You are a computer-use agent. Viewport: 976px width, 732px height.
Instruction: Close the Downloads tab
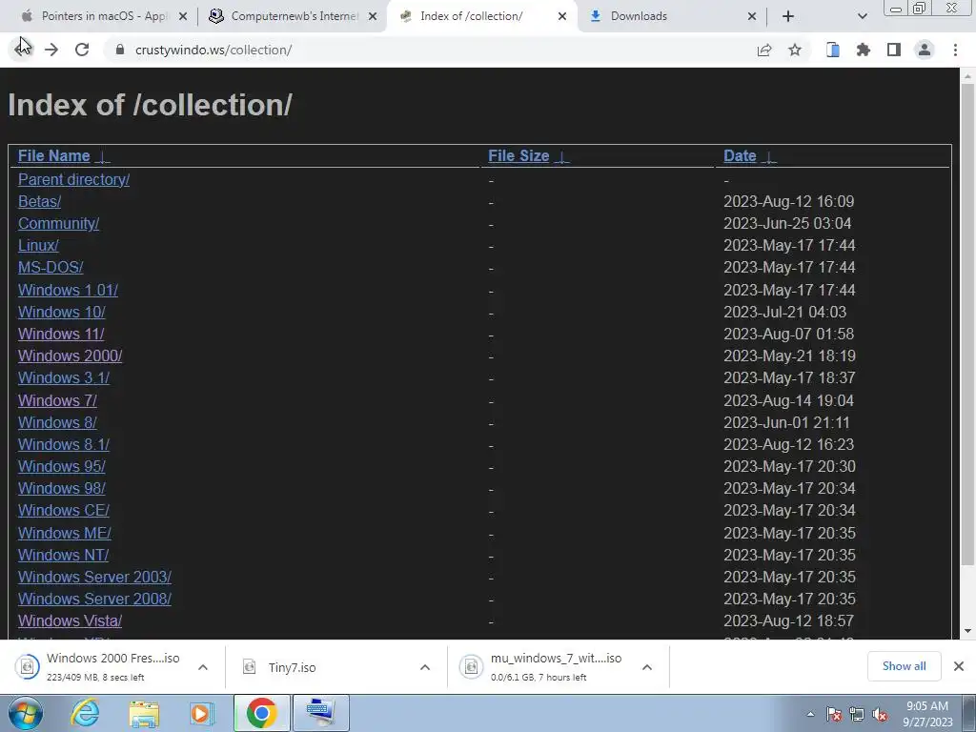752,17
